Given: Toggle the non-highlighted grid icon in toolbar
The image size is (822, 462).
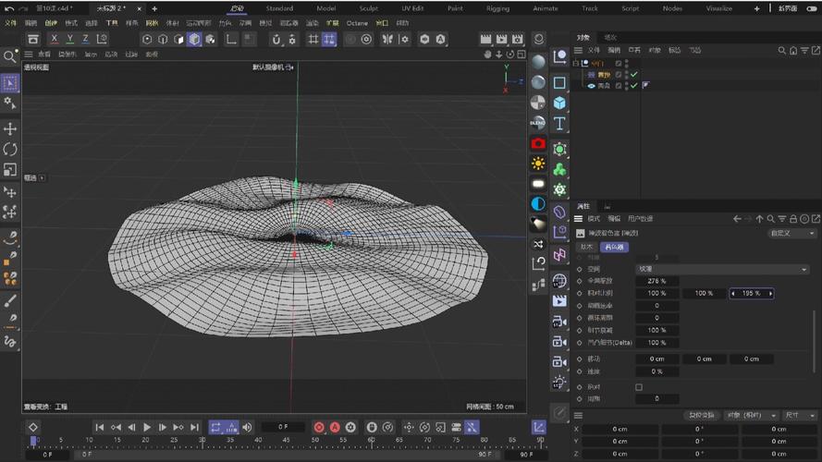Looking at the screenshot, I should point(313,40).
